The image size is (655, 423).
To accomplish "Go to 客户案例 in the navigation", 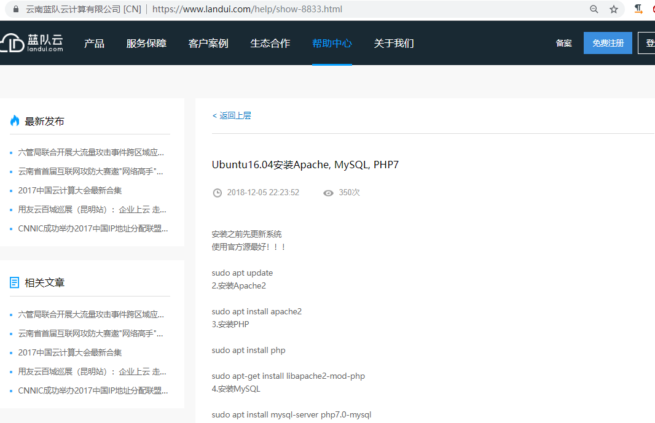I will coord(208,43).
